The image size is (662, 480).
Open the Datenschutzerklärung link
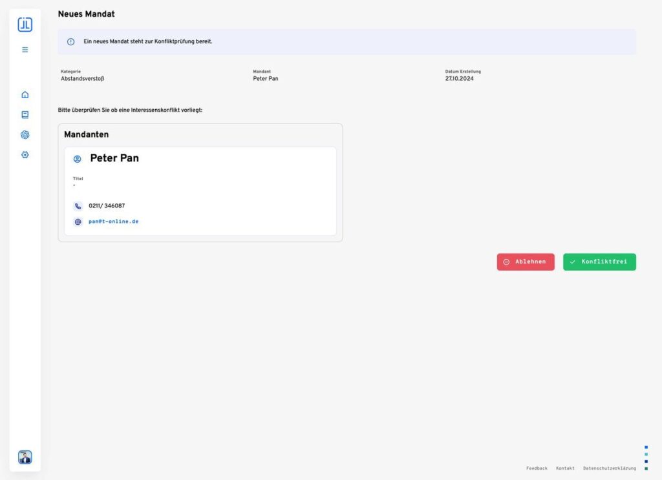(609, 468)
